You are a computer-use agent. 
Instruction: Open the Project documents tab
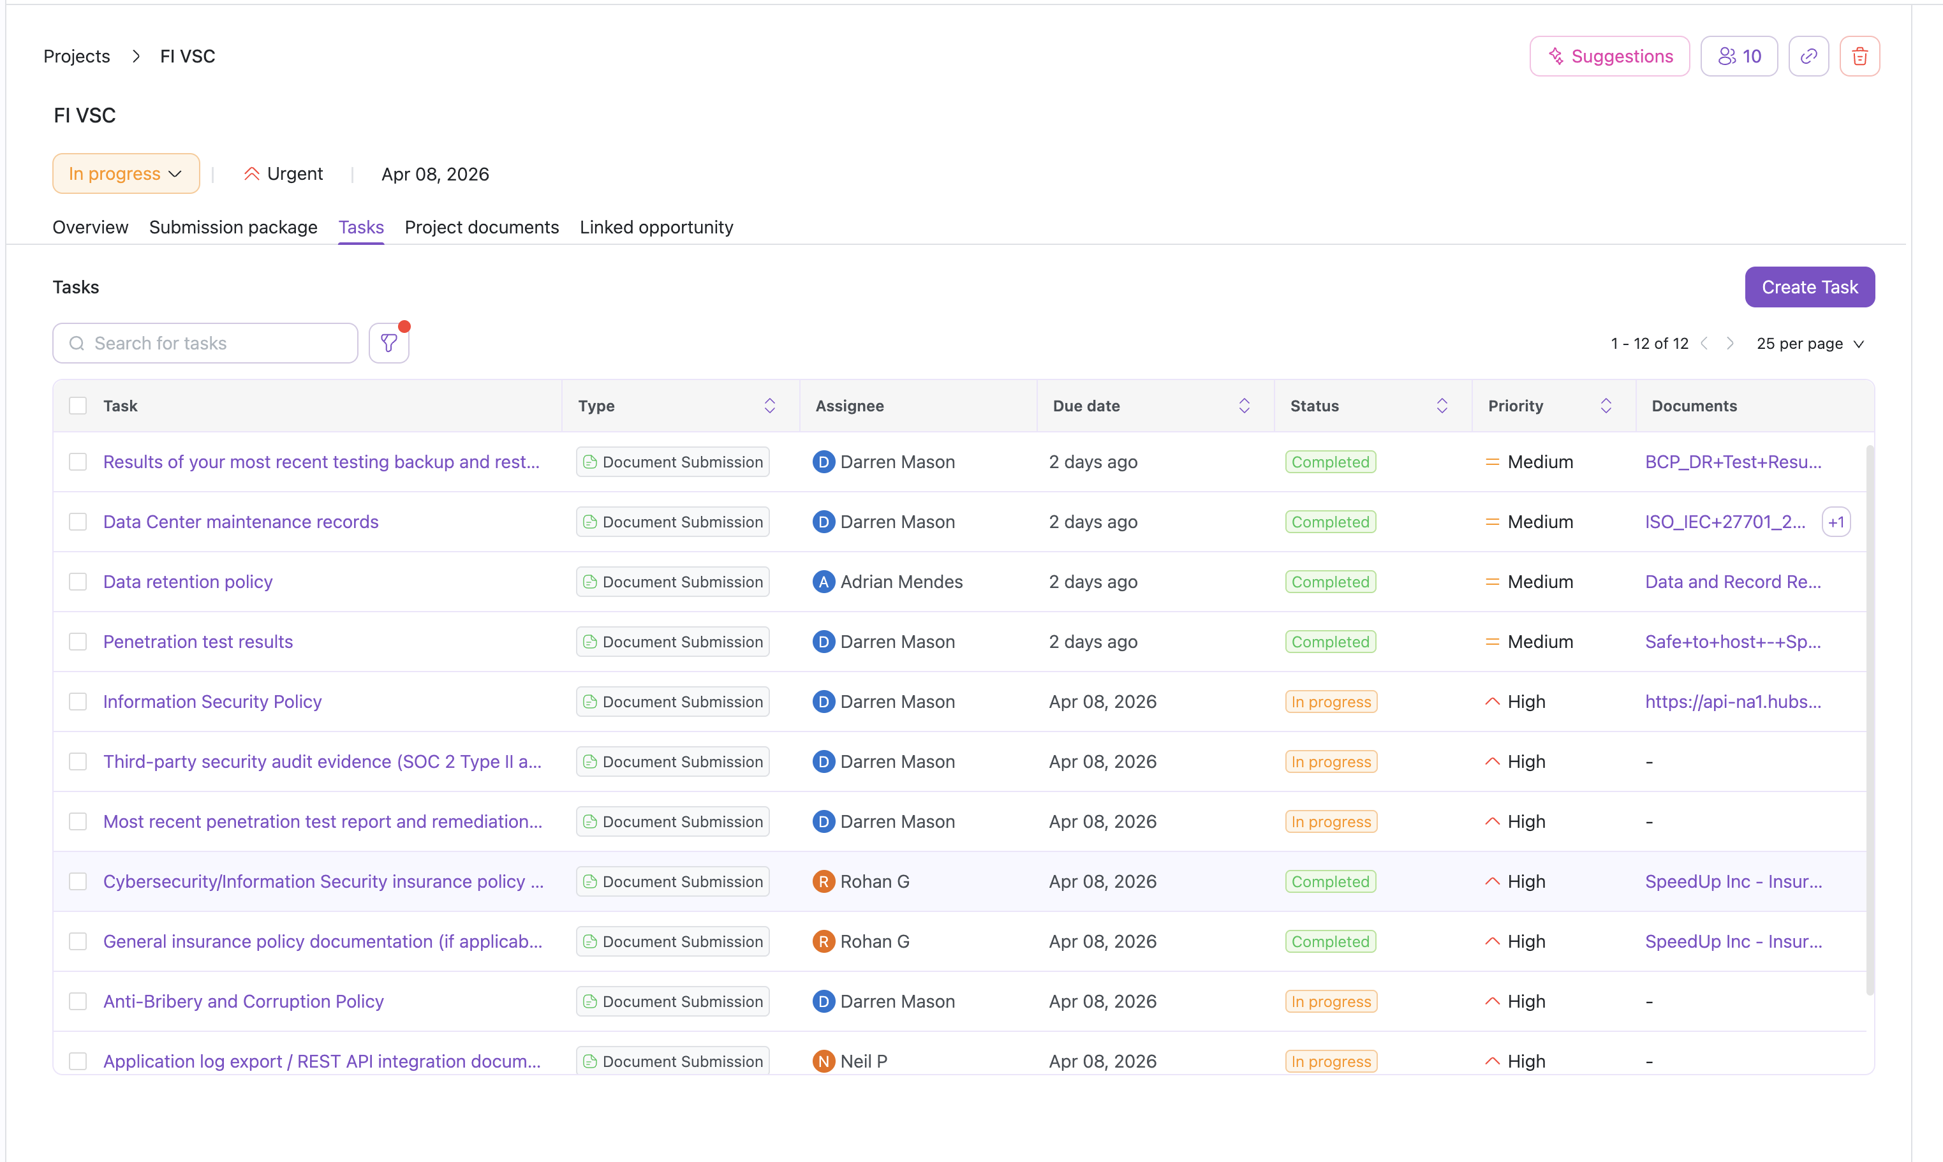tap(481, 227)
